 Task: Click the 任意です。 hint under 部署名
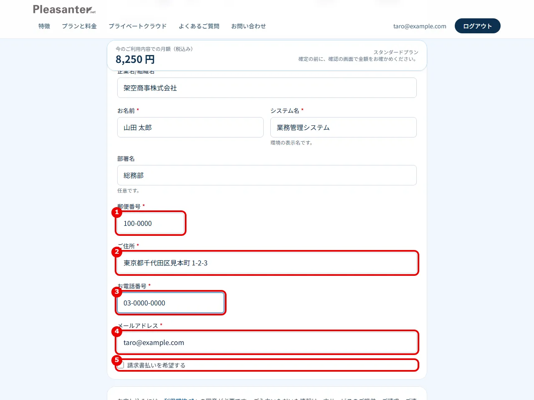(x=128, y=191)
